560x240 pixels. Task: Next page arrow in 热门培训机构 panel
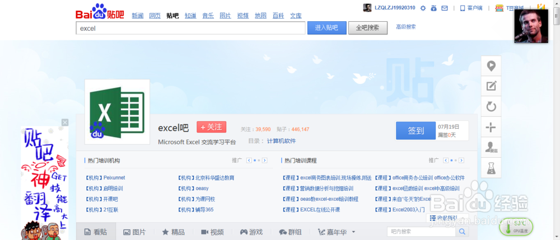[265, 161]
